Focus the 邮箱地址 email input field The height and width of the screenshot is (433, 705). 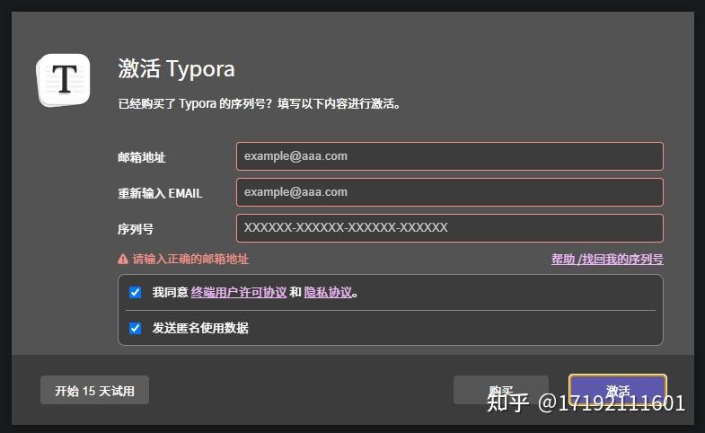tap(450, 156)
